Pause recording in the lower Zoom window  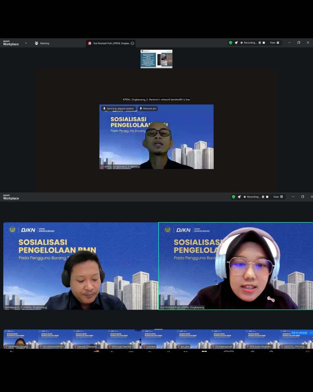(x=263, y=197)
